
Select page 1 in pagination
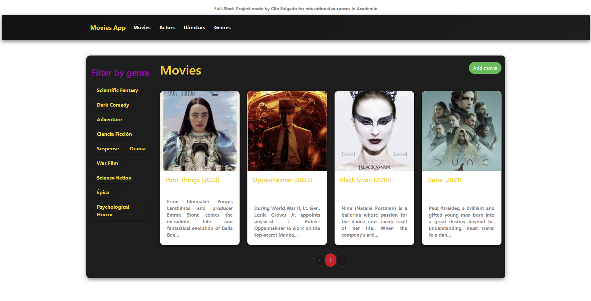point(331,260)
